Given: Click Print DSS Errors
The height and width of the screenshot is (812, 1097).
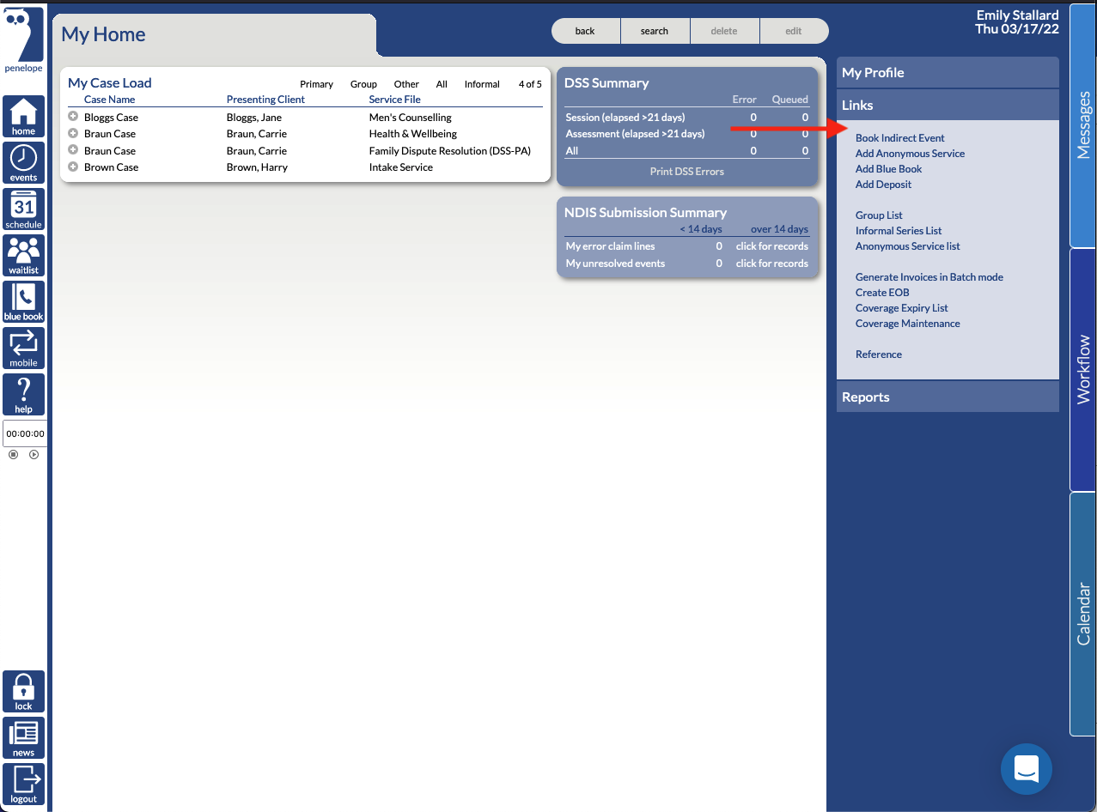Looking at the screenshot, I should pos(687,171).
